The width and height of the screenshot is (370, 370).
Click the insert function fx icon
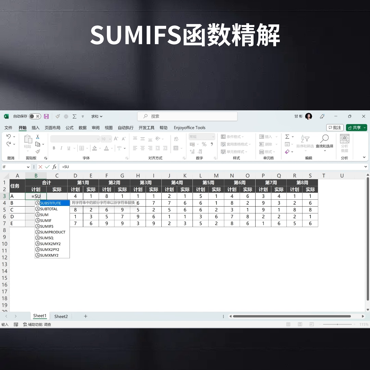tap(54, 167)
